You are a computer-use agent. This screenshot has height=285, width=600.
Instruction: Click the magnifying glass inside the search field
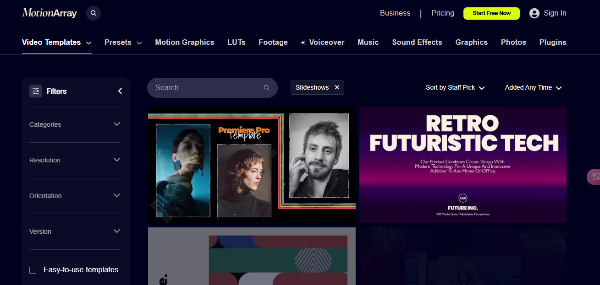pyautogui.click(x=266, y=87)
